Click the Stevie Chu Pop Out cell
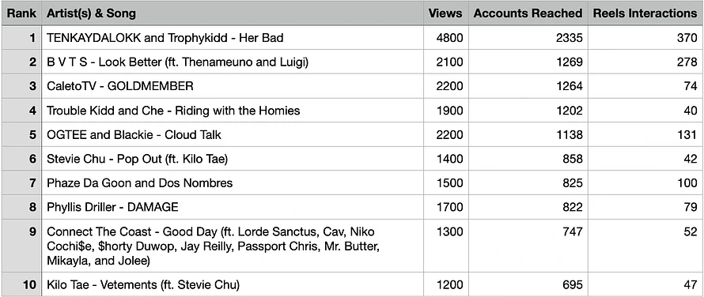 point(232,159)
